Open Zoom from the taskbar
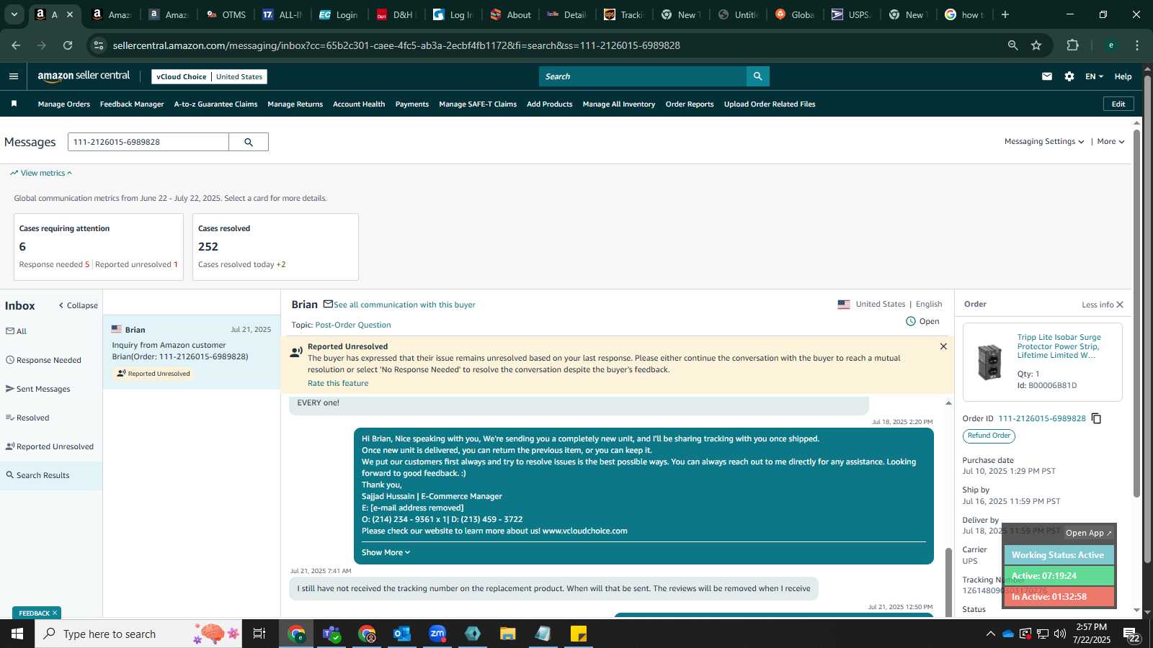The width and height of the screenshot is (1153, 648). [437, 634]
